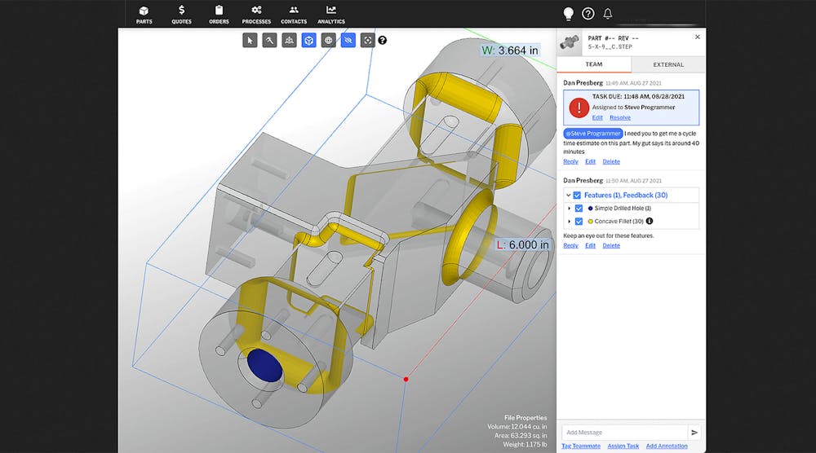Click the L: 6.000 in dimension label
The height and width of the screenshot is (453, 816).
pyautogui.click(x=522, y=244)
